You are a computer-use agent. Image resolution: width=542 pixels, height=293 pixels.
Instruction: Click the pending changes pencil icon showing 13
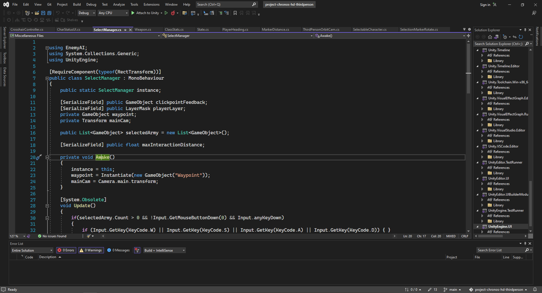pos(432,289)
